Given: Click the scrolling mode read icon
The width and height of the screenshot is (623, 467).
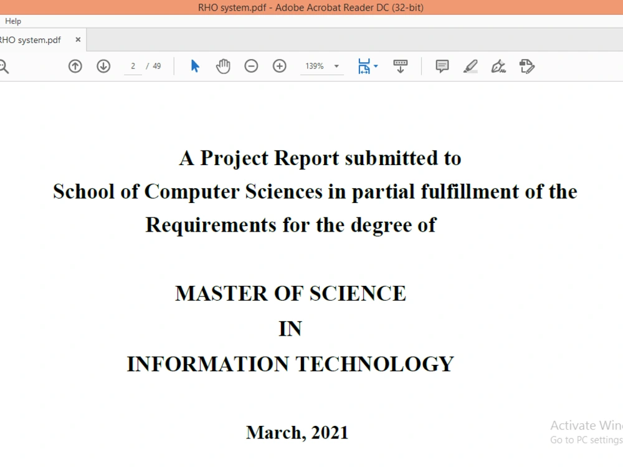Looking at the screenshot, I should (x=400, y=67).
